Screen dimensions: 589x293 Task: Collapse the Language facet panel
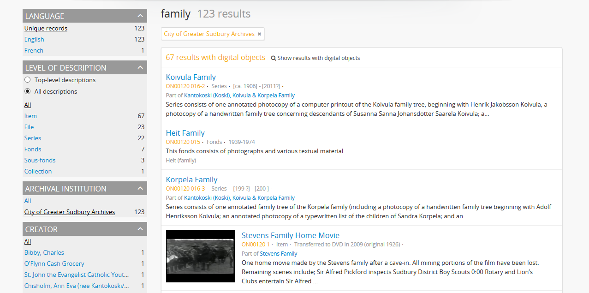[x=140, y=16]
